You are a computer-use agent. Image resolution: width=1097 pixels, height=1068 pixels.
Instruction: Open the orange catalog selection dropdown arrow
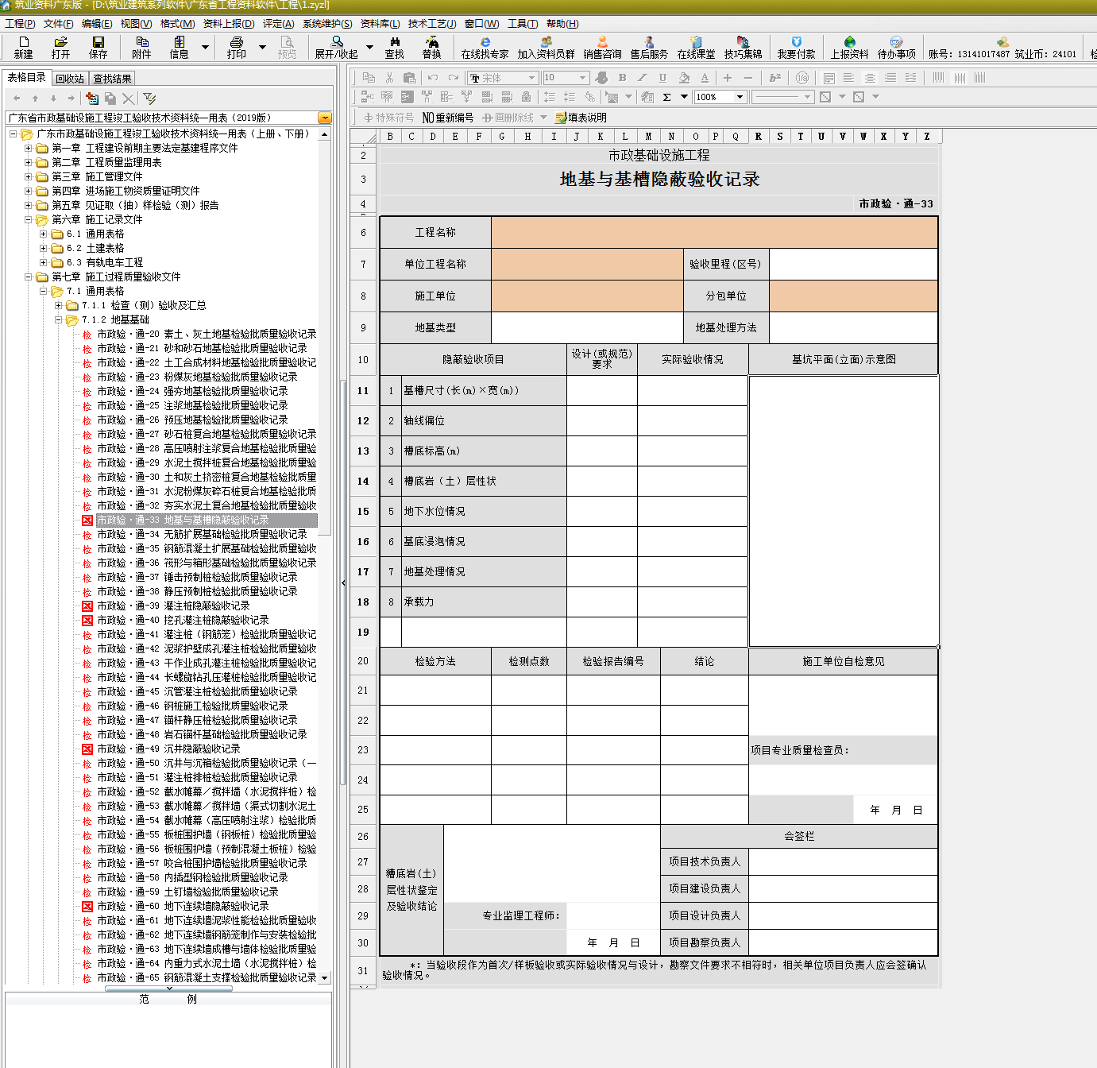coord(324,118)
